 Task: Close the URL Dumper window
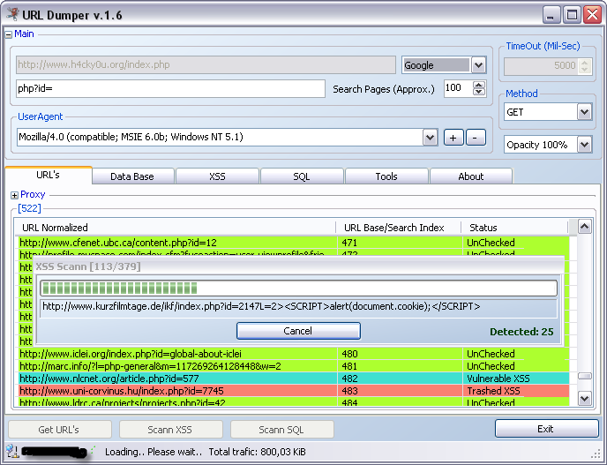(593, 15)
